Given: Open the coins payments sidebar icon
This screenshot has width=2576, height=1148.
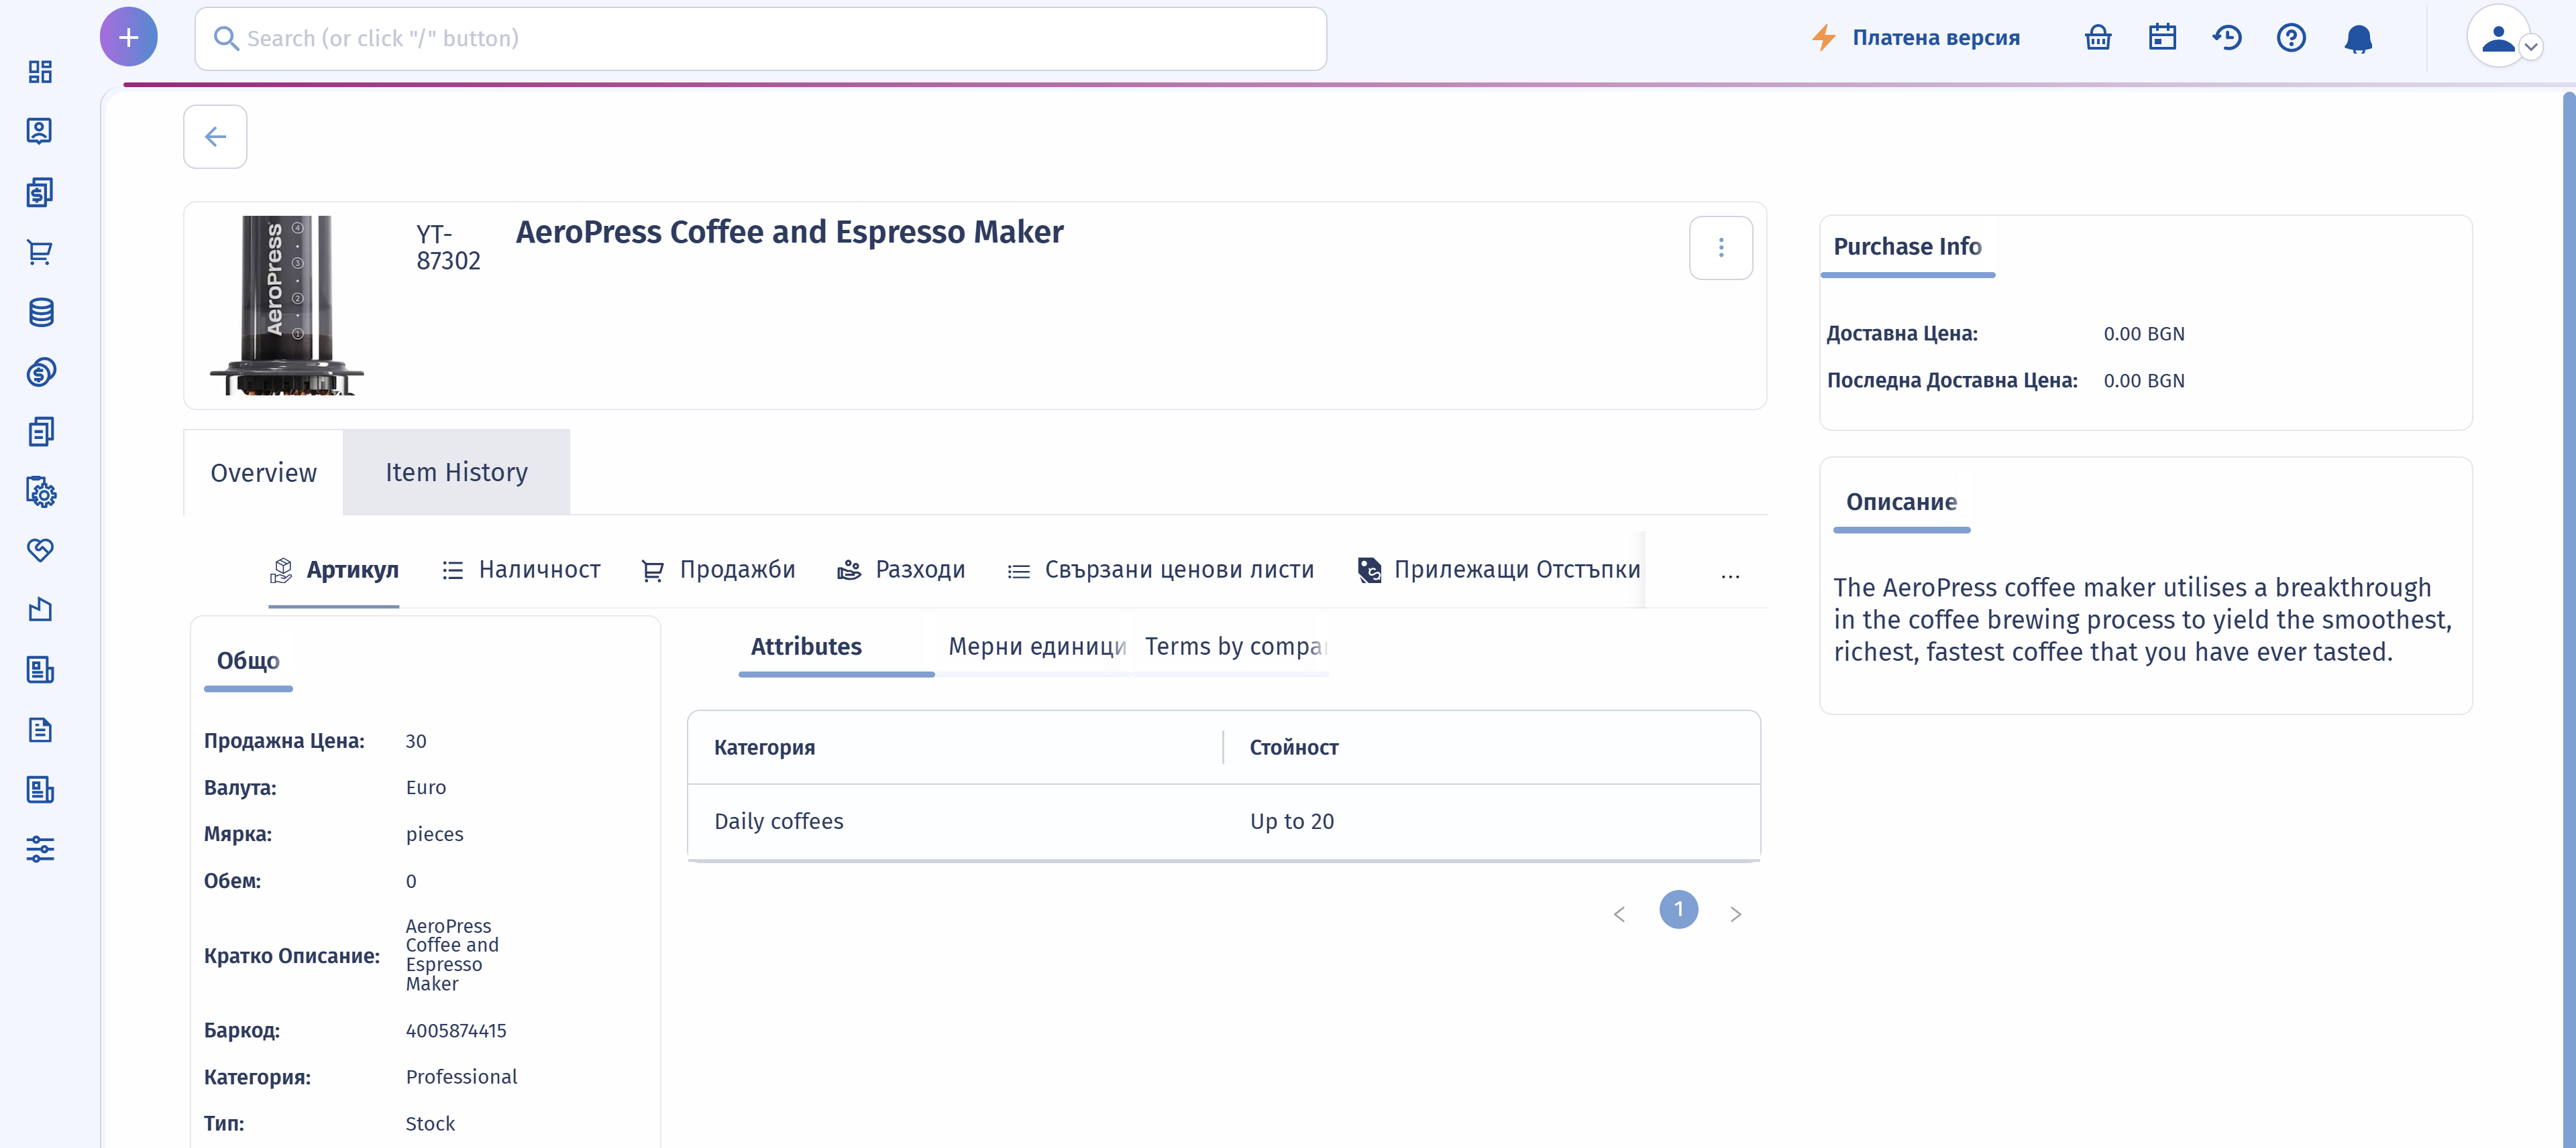Looking at the screenshot, I should [x=40, y=372].
